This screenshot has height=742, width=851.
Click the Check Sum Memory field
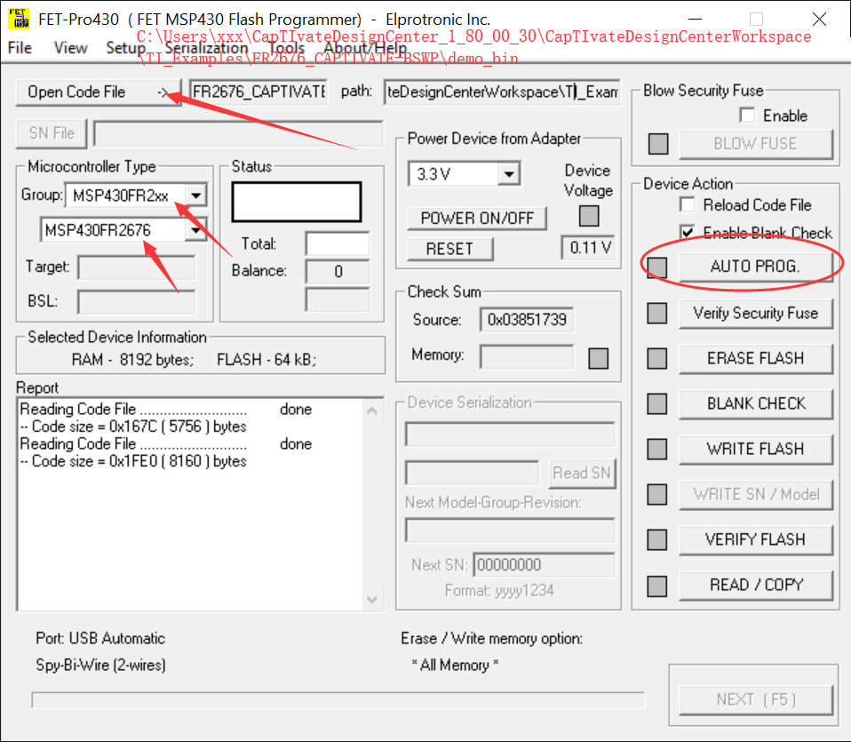527,356
